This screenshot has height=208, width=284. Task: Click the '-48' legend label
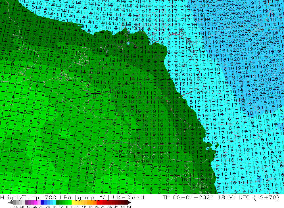point(21,207)
